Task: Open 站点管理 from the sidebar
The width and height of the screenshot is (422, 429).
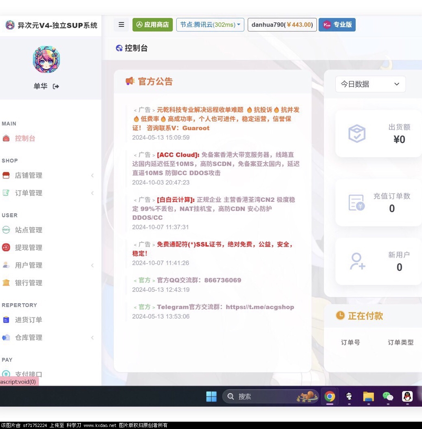Action: pyautogui.click(x=29, y=230)
